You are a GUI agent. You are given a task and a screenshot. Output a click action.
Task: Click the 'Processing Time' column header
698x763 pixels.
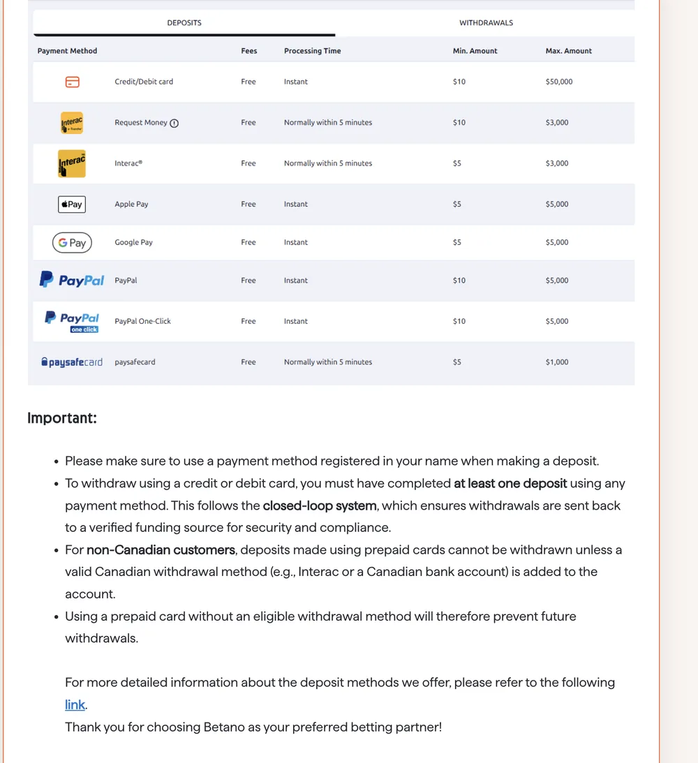click(x=312, y=50)
